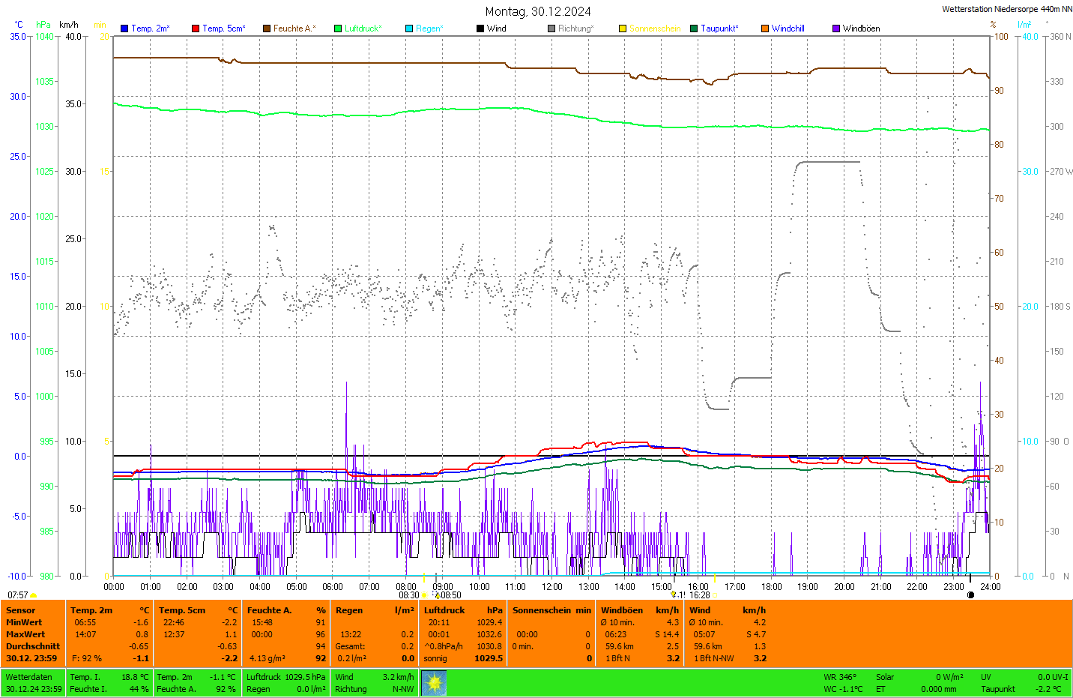Click the sunrise marker next to 07:57
1073x698 pixels.
click(34, 595)
